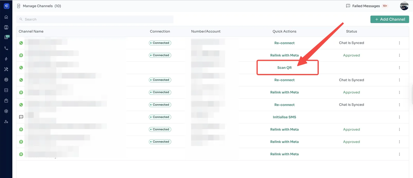Click the SMS channel speech bubble icon
This screenshot has width=413, height=178.
21,117
